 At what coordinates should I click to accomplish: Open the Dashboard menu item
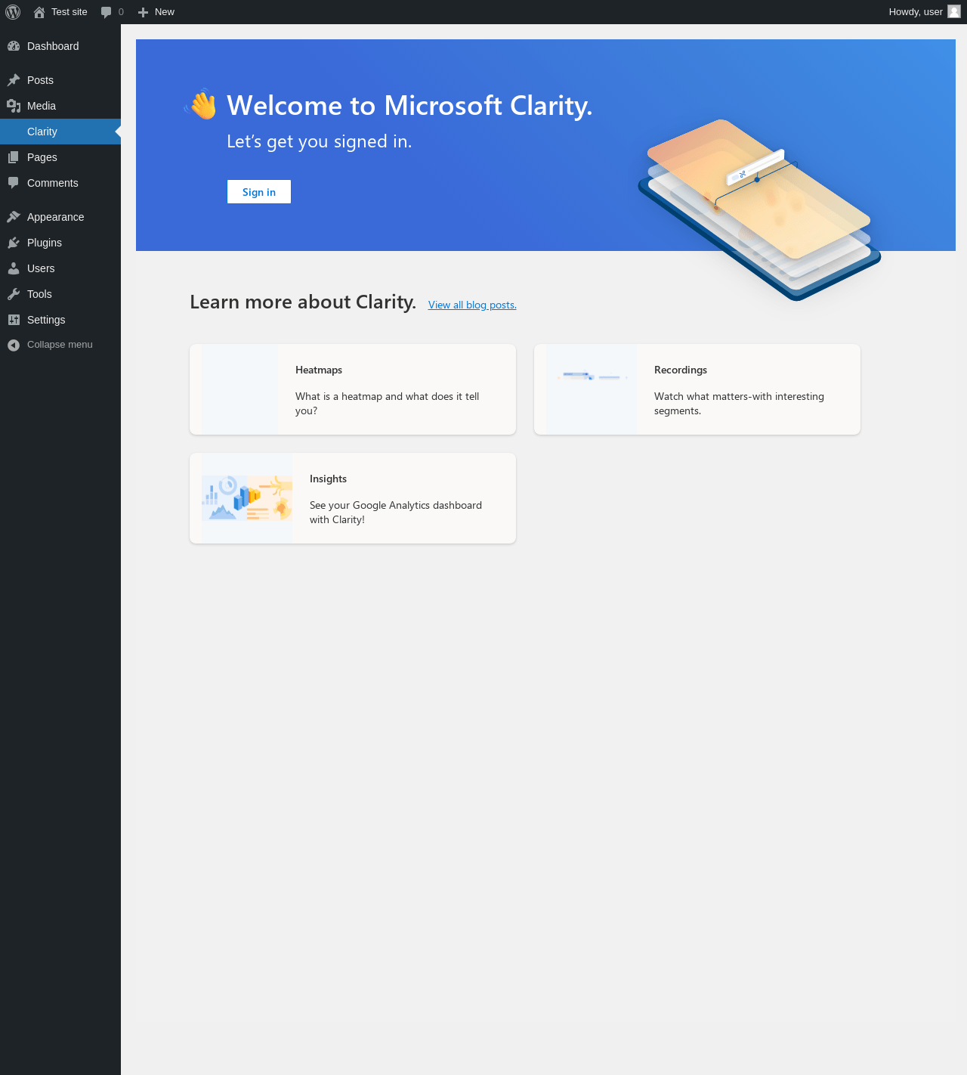point(60,46)
